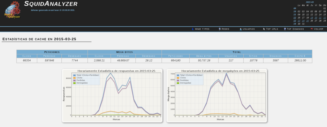Click the Top Urls cursor icon
The height and width of the screenshot is (127, 327).
[x=264, y=29]
